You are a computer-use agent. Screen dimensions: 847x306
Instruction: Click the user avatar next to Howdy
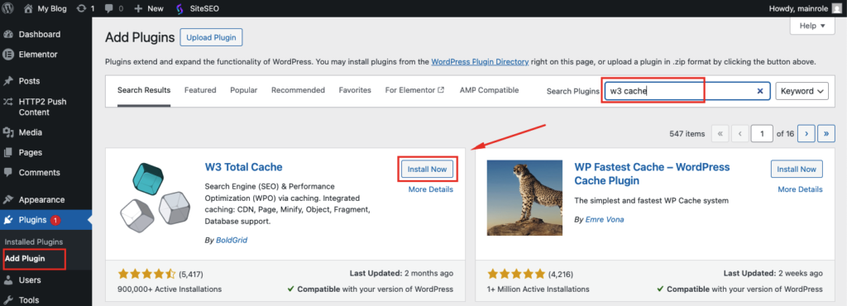836,8
